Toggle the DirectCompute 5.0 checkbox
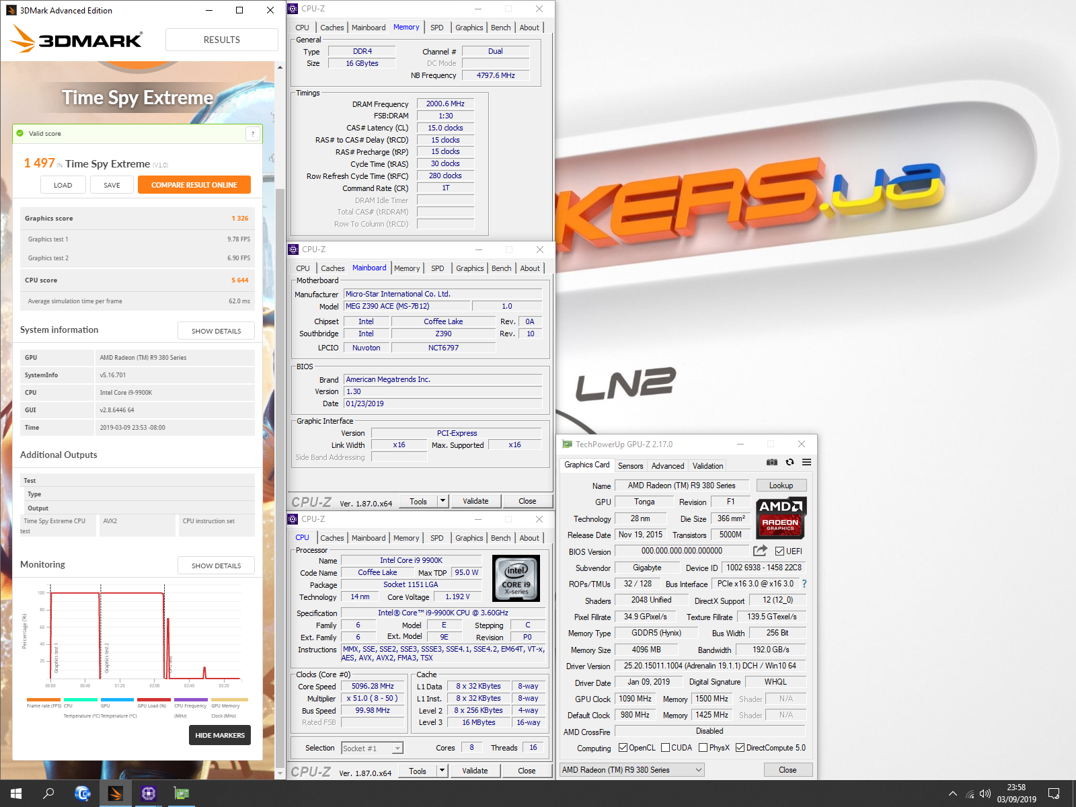Viewport: 1076px width, 807px height. point(740,748)
